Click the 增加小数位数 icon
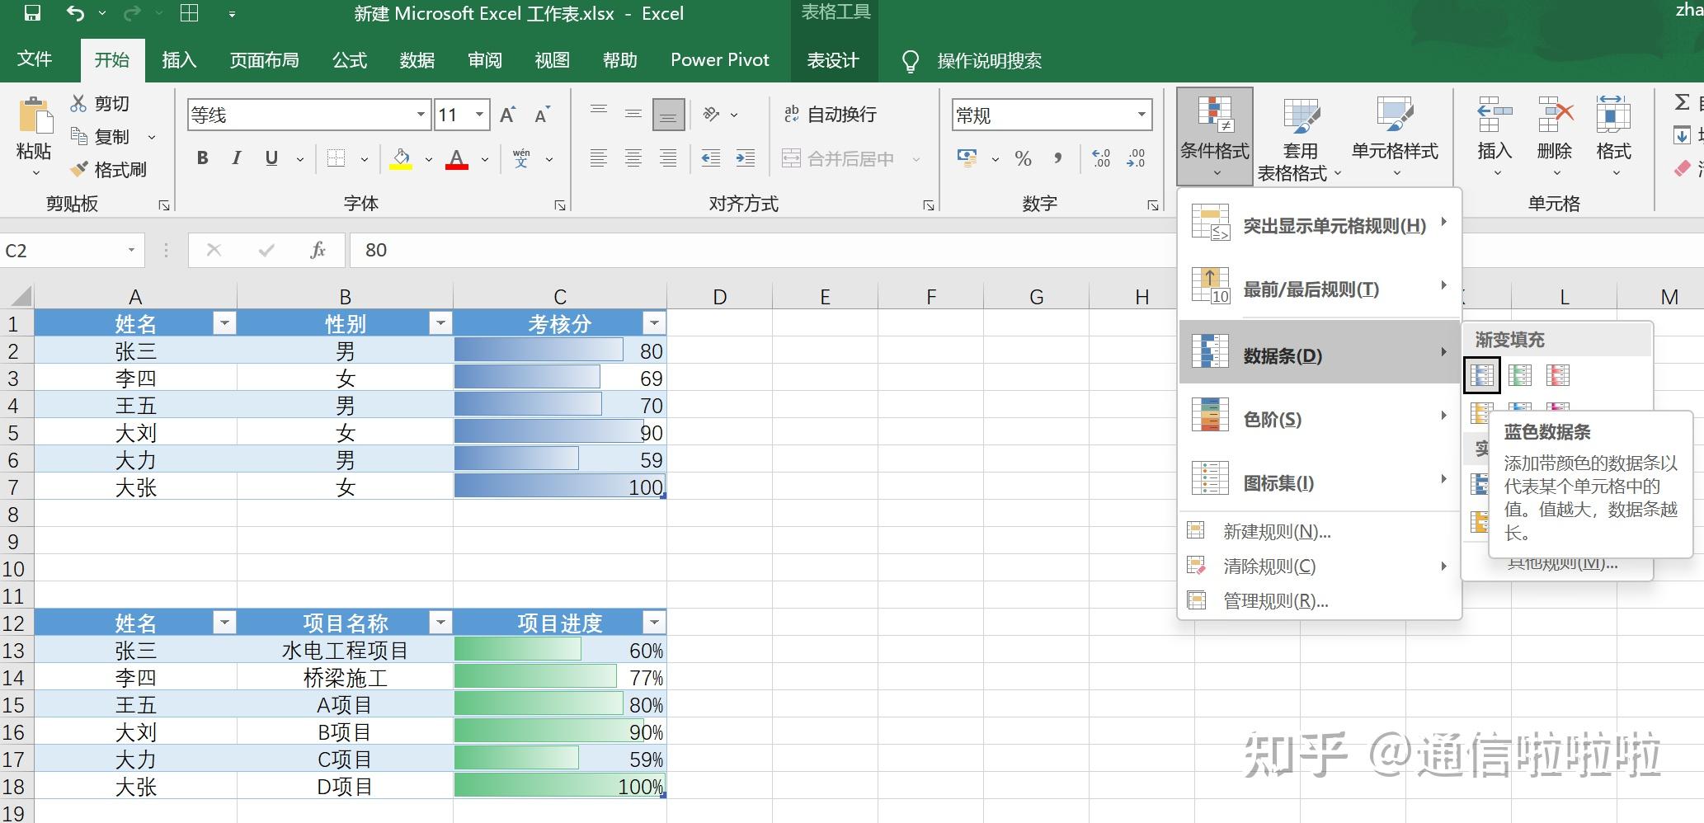The image size is (1704, 823). pos(1099,158)
